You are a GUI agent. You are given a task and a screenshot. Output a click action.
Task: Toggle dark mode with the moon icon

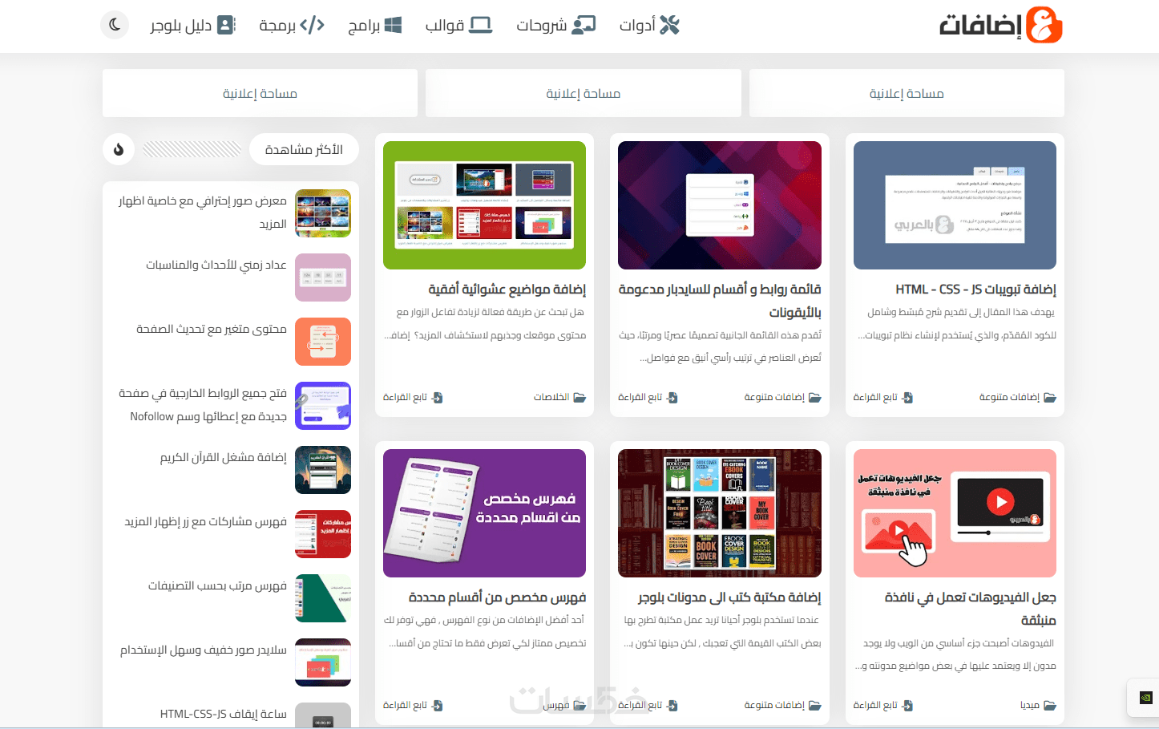[115, 25]
